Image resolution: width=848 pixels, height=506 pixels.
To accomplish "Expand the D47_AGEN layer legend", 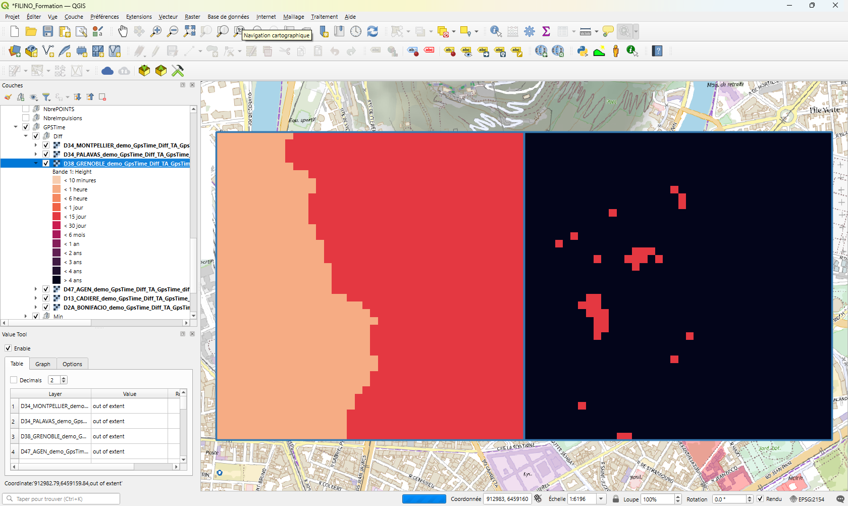I will click(x=35, y=289).
